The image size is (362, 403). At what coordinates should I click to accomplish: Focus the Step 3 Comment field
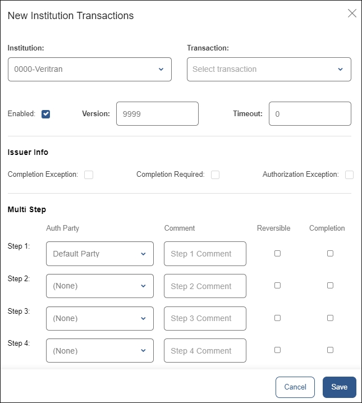click(x=205, y=318)
